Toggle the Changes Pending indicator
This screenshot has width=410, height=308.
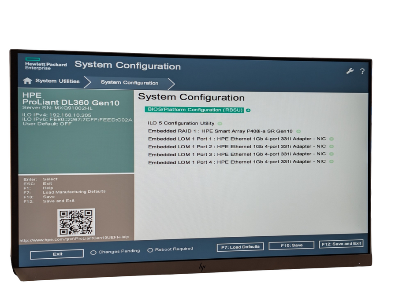(x=93, y=253)
